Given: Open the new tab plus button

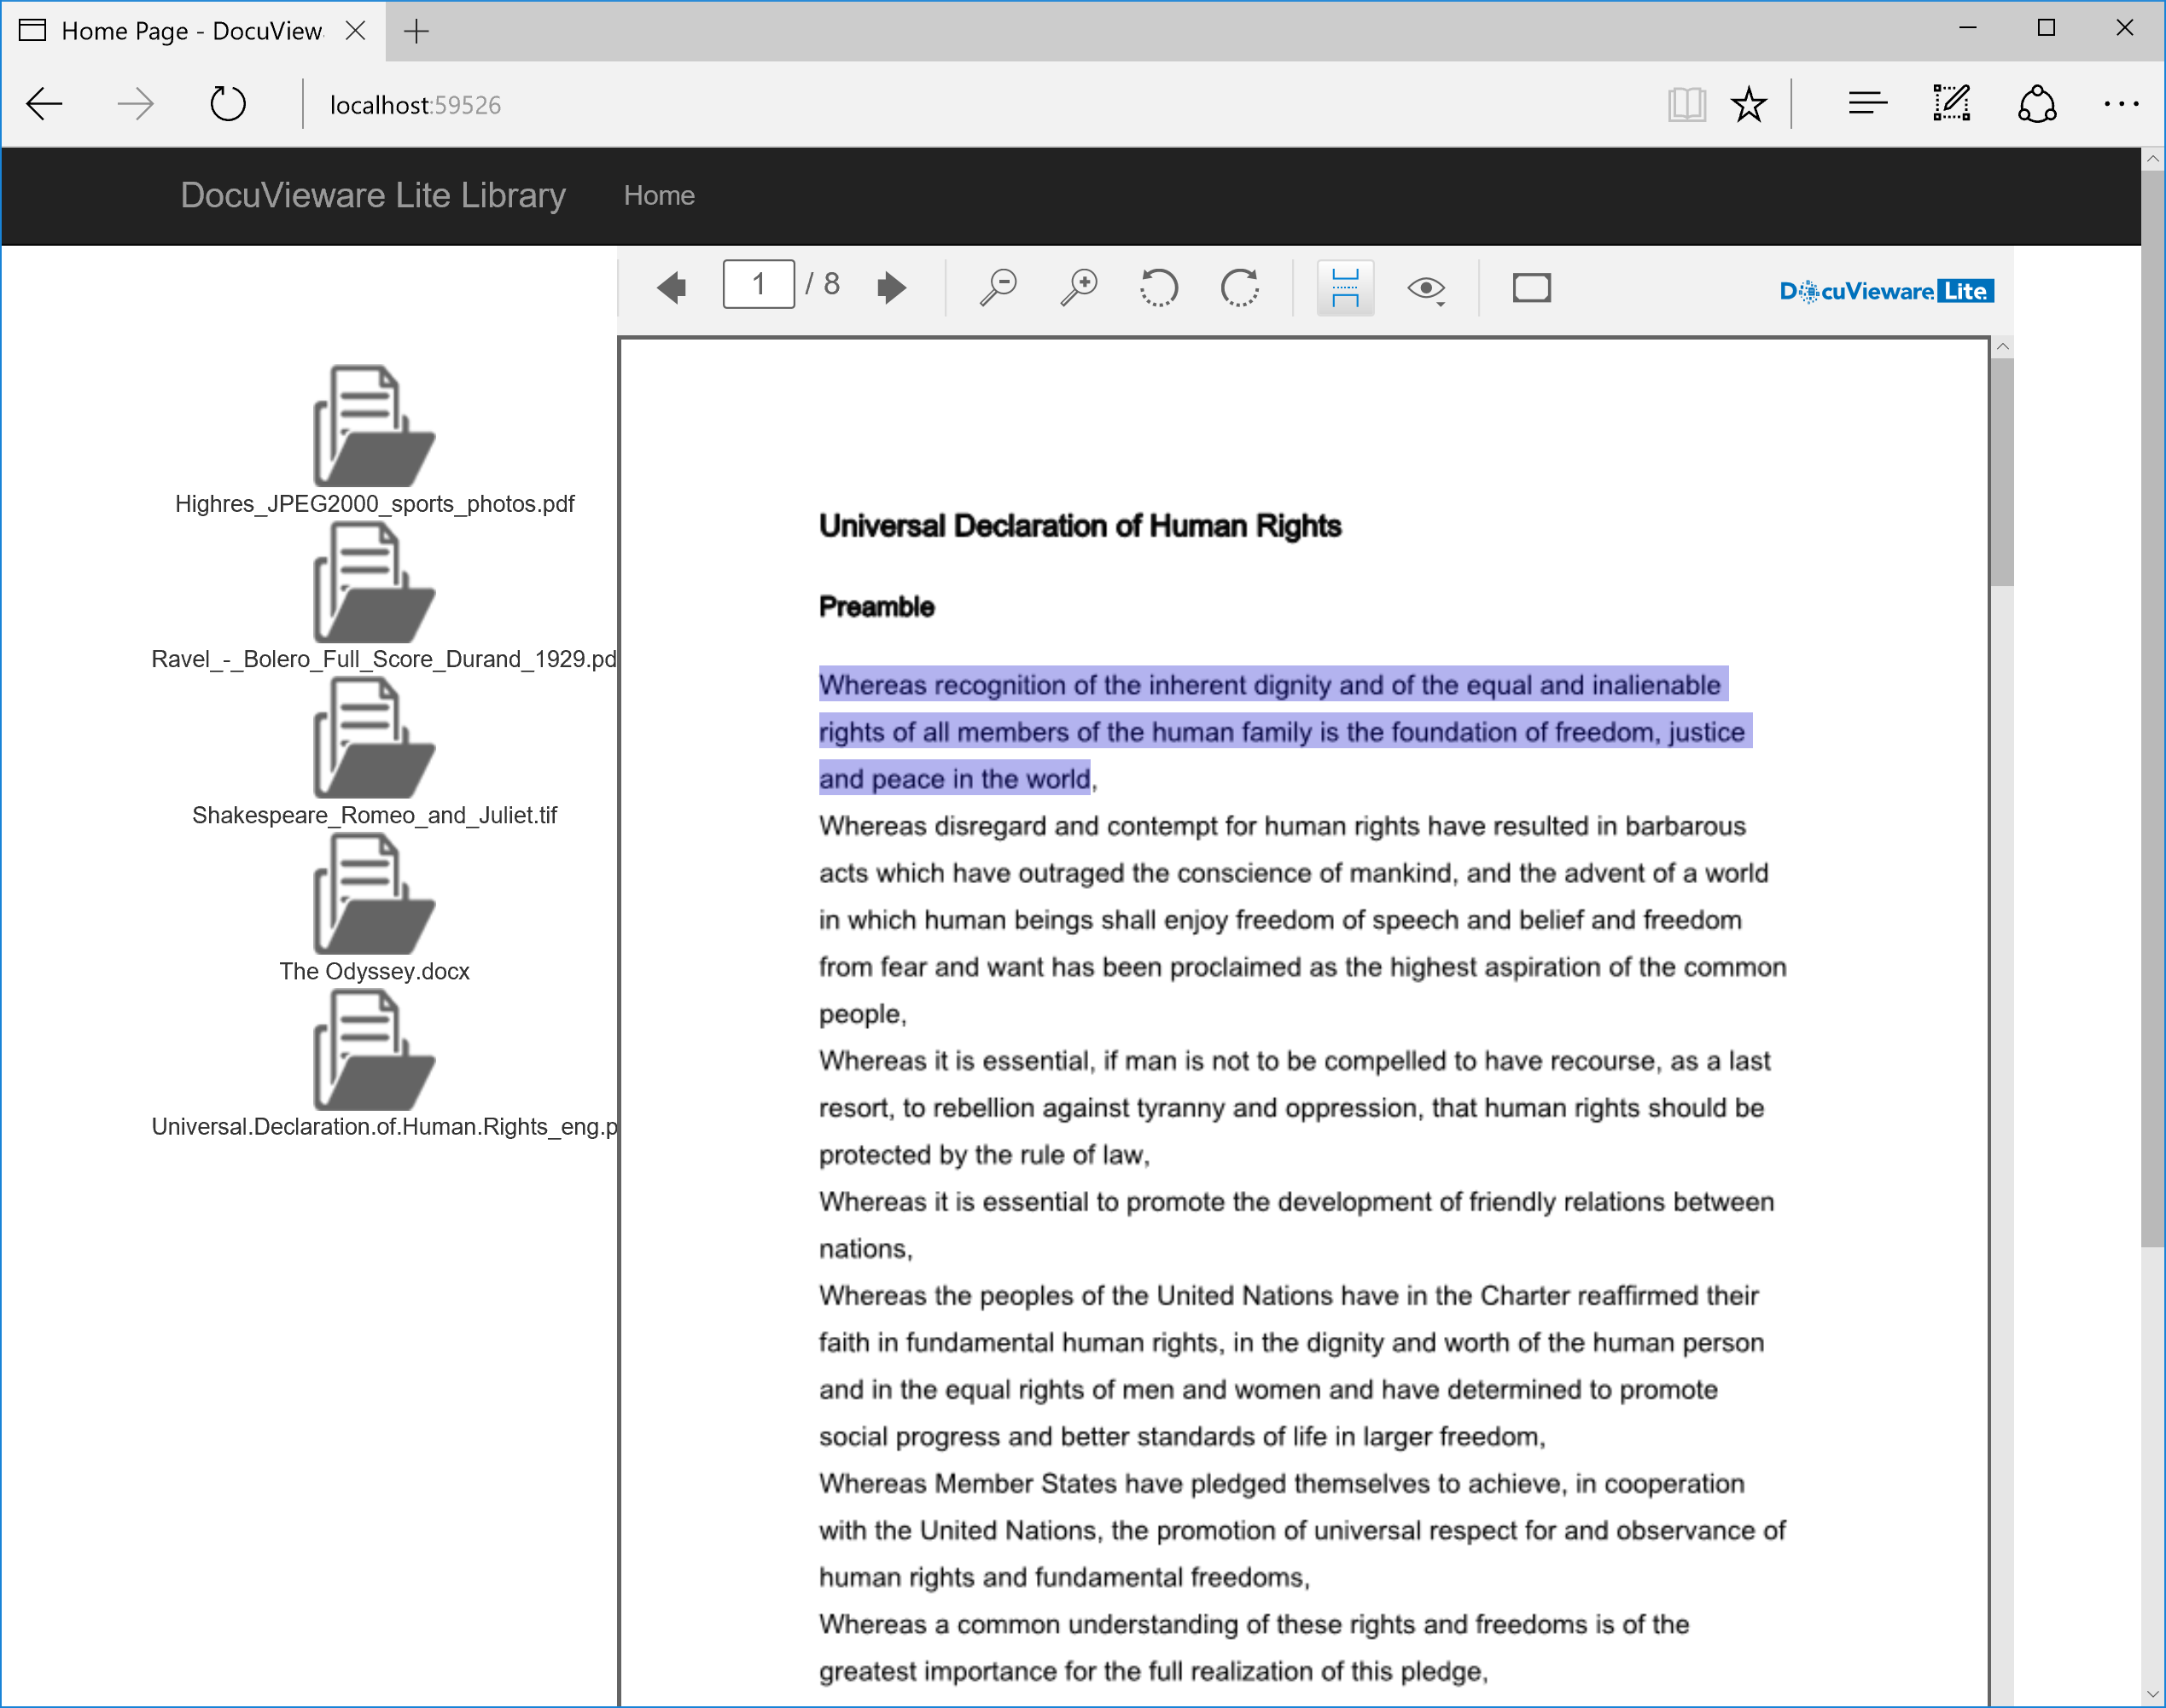Looking at the screenshot, I should tap(416, 31).
